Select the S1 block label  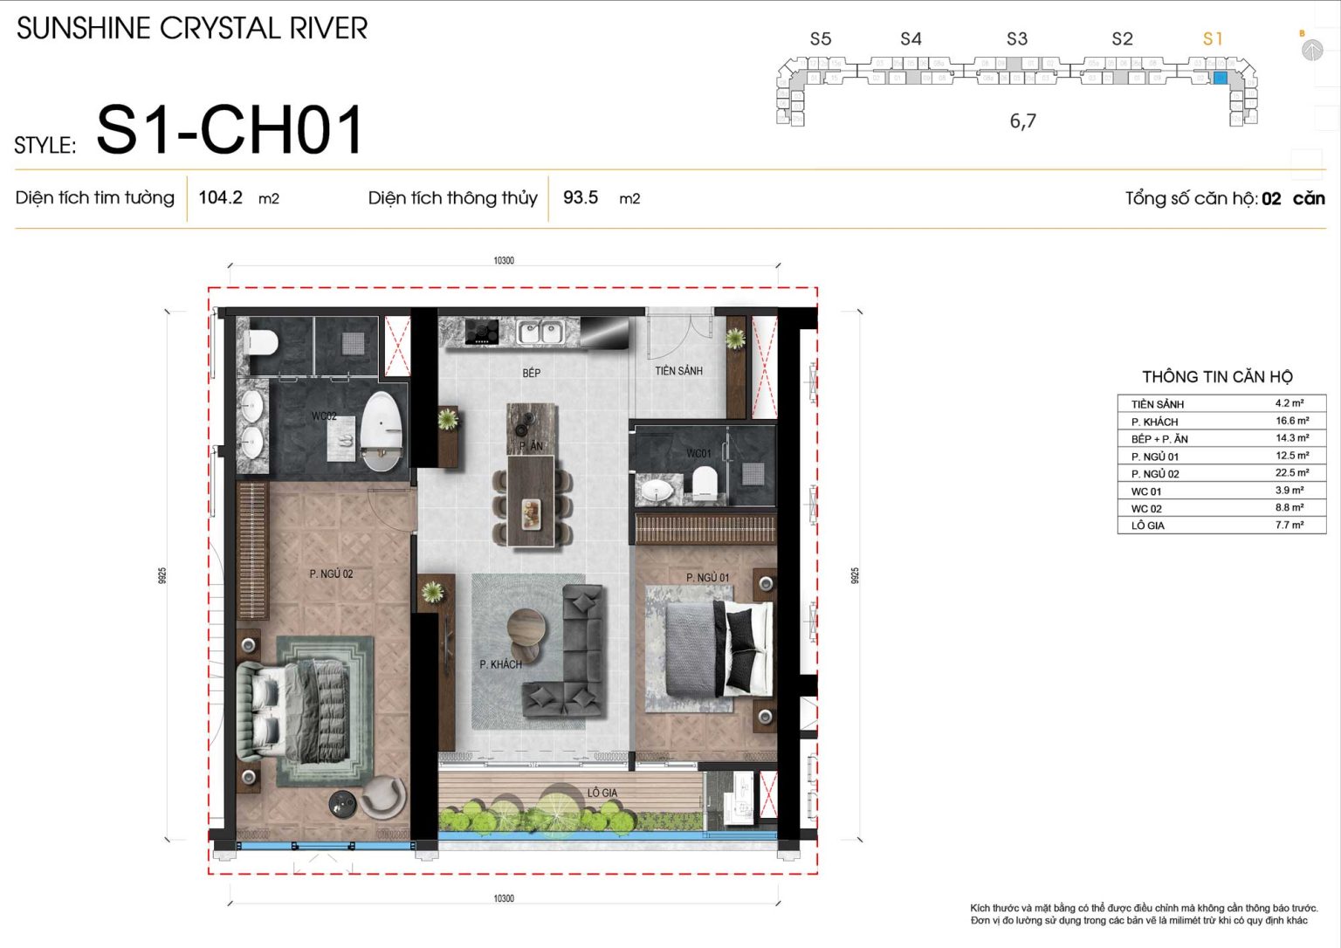[1213, 38]
